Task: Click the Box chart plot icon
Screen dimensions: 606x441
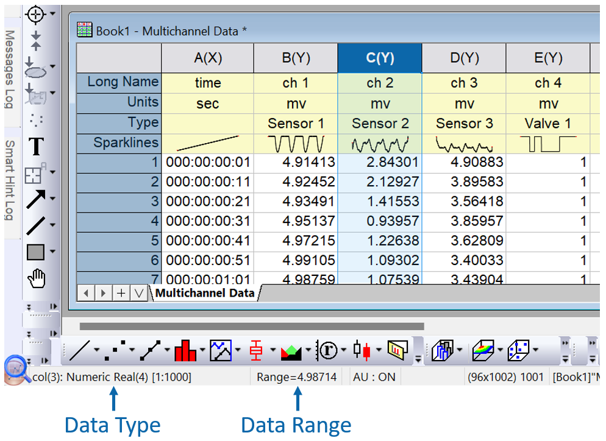Action: point(255,350)
